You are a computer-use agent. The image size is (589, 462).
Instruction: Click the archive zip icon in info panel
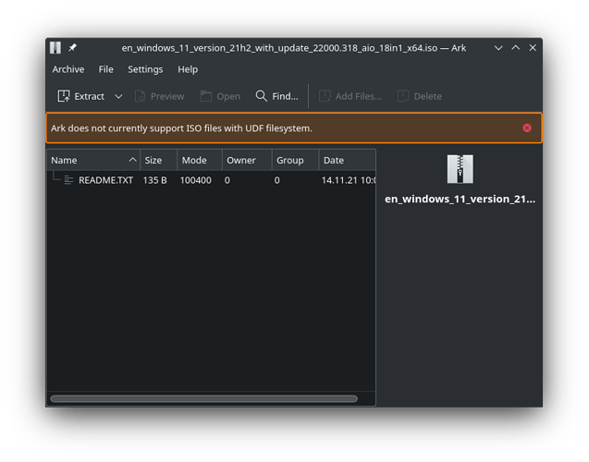(460, 169)
